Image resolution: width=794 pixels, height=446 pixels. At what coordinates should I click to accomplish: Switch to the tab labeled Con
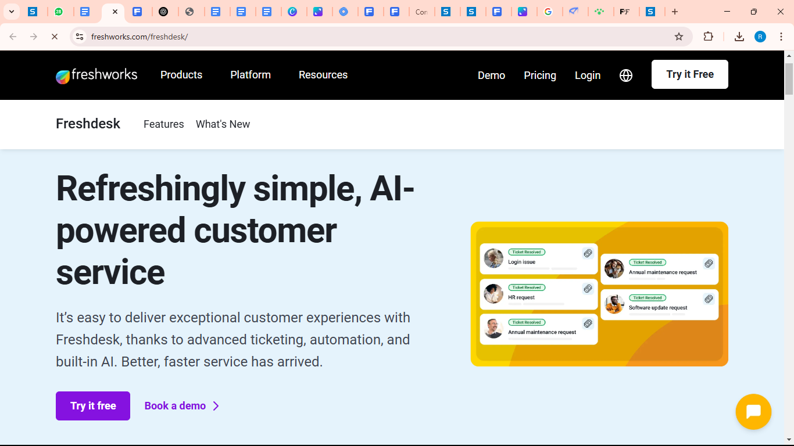[x=421, y=12]
